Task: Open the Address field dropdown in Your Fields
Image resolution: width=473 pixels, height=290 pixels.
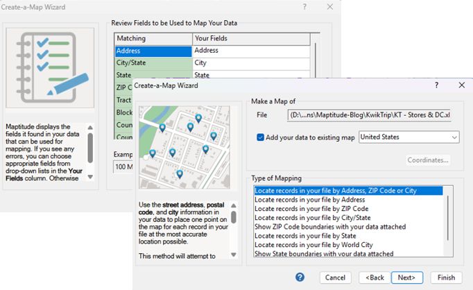Action: (250, 51)
